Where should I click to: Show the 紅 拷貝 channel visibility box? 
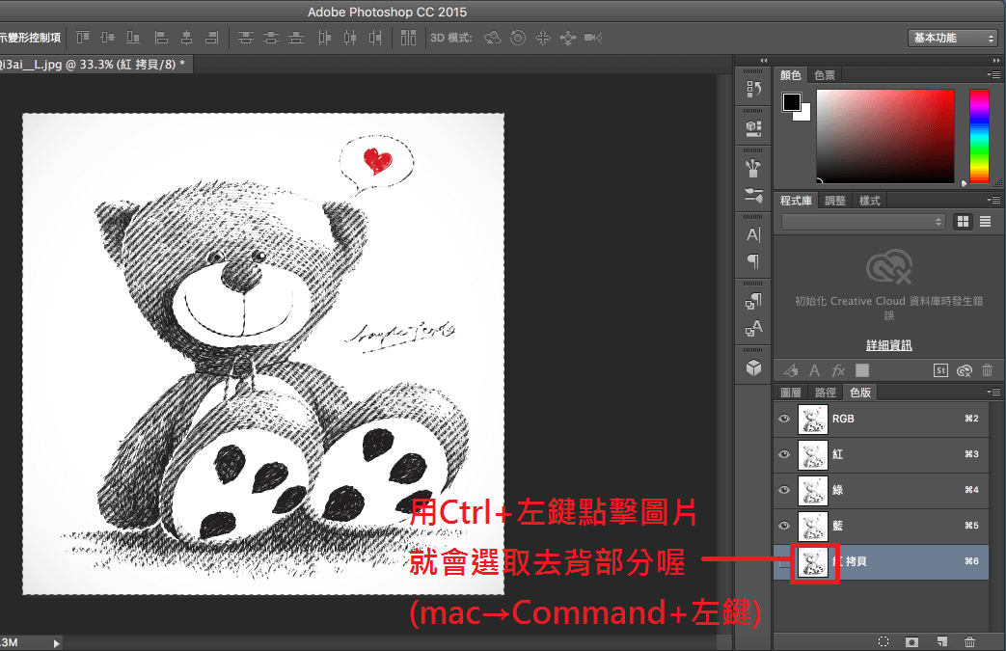coord(784,561)
